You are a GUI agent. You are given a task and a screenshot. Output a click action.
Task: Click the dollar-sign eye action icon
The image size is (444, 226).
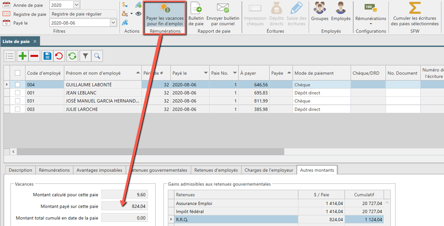pos(125,5)
